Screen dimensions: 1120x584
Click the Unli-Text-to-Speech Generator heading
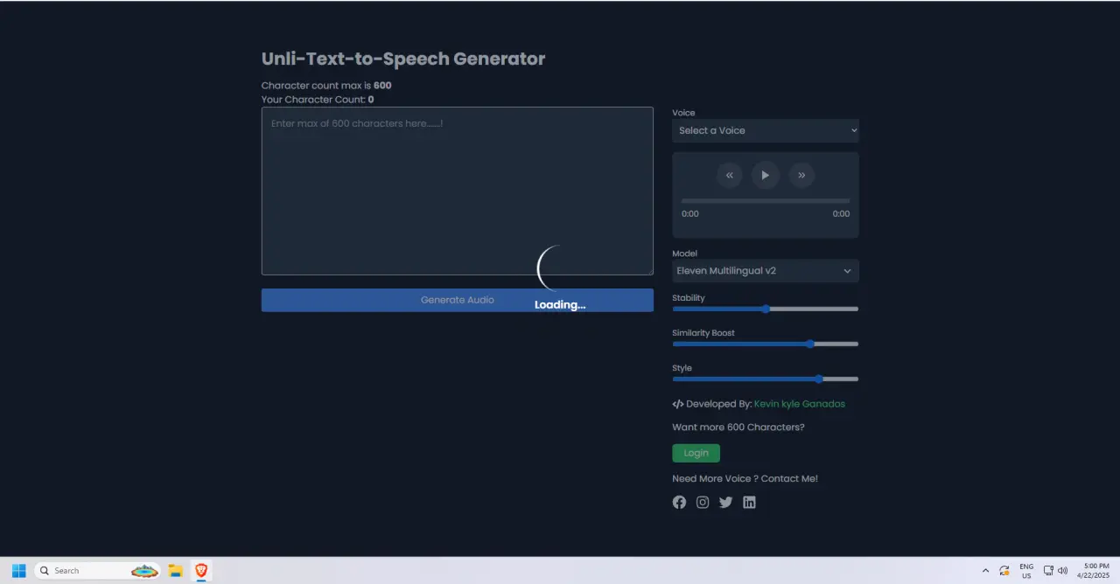click(x=403, y=59)
